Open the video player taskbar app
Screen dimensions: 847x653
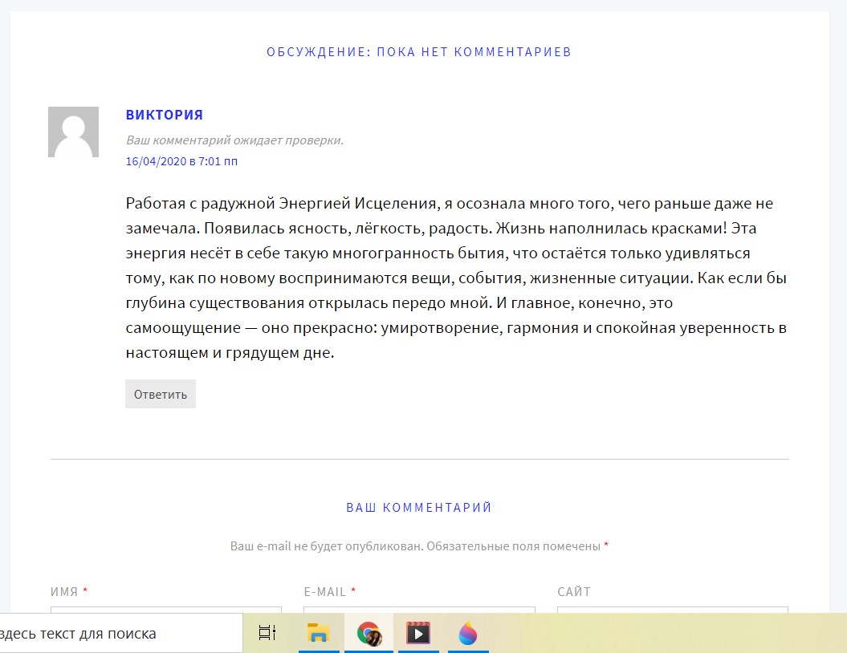pos(418,632)
